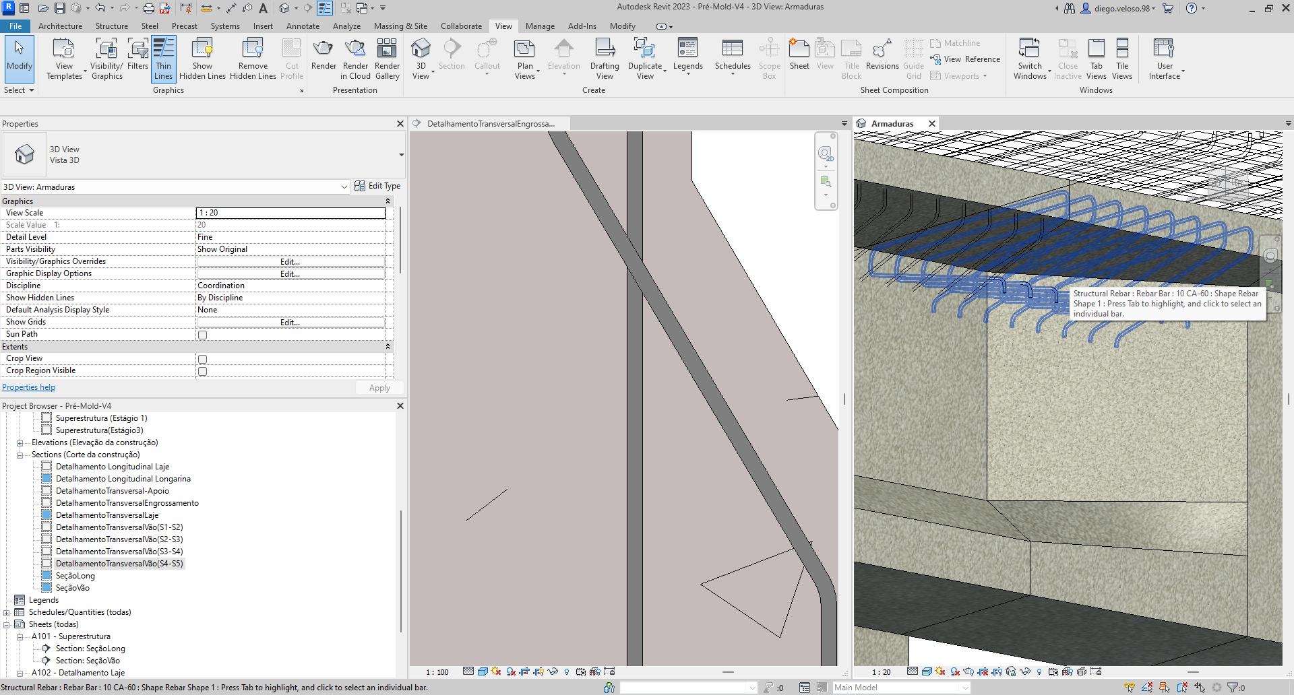Image resolution: width=1294 pixels, height=695 pixels.
Task: Open the Properties help link
Action: [28, 387]
